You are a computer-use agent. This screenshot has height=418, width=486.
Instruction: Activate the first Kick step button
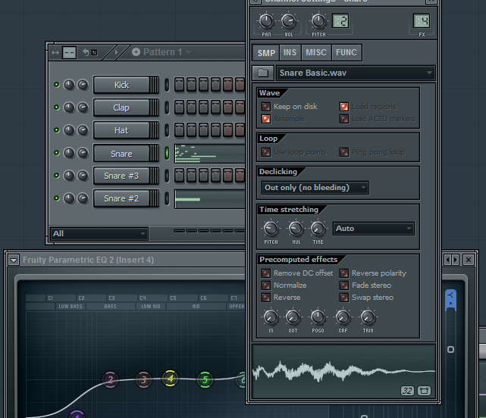(179, 85)
